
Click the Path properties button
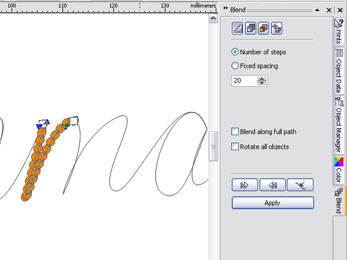coord(300,185)
